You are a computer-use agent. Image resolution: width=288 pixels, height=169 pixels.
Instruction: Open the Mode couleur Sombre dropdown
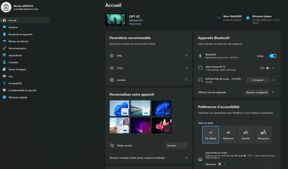(176, 145)
